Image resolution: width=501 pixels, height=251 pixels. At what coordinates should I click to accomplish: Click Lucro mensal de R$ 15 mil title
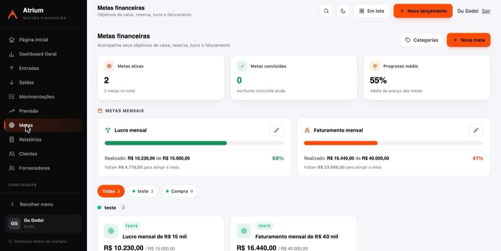(x=154, y=236)
